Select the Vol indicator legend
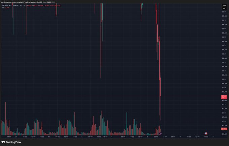The image size is (229, 146). click(5, 8)
